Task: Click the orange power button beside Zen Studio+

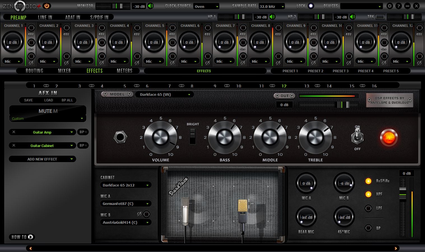Action: pos(47,6)
